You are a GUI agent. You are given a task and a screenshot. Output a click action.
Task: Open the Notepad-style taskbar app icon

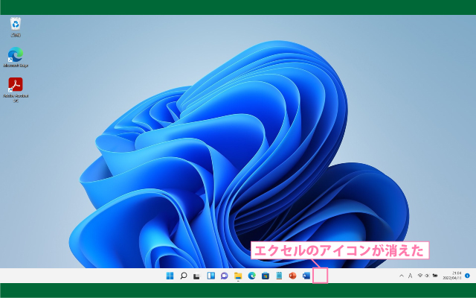click(279, 276)
